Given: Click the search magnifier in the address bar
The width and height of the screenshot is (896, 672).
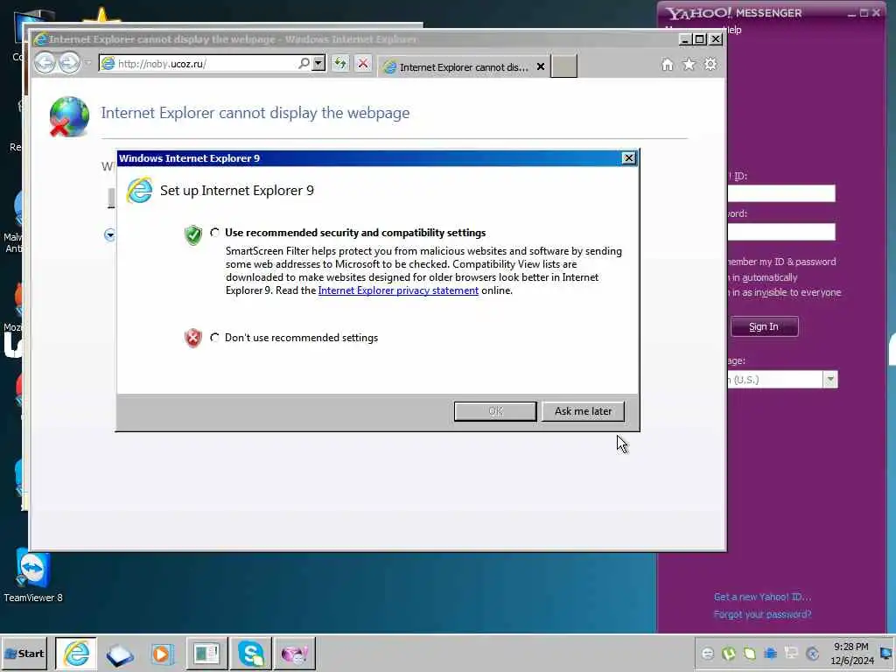Looking at the screenshot, I should (304, 63).
